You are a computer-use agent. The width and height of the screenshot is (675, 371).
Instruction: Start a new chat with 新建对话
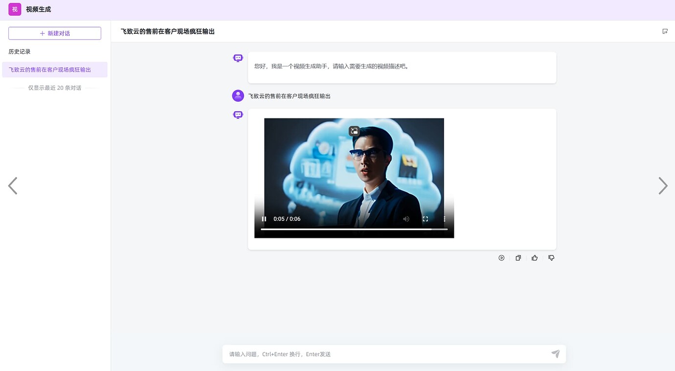[x=55, y=33]
